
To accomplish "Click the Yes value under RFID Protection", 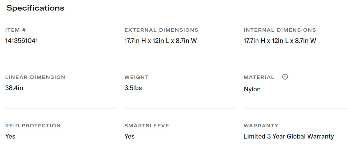I will (10, 136).
